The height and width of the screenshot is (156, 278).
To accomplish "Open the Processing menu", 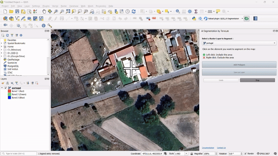I will (x=101, y=6).
